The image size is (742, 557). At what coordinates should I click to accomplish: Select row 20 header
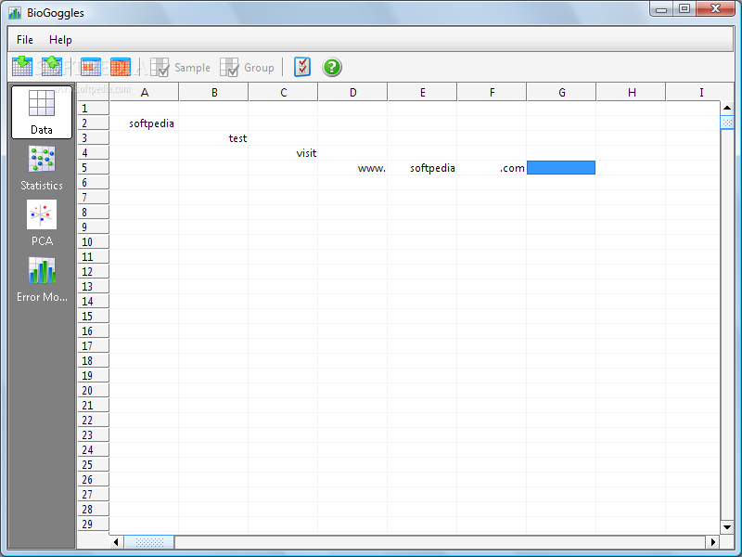[x=94, y=391]
